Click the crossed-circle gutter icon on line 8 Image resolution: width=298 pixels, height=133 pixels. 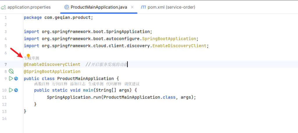point(11,71)
